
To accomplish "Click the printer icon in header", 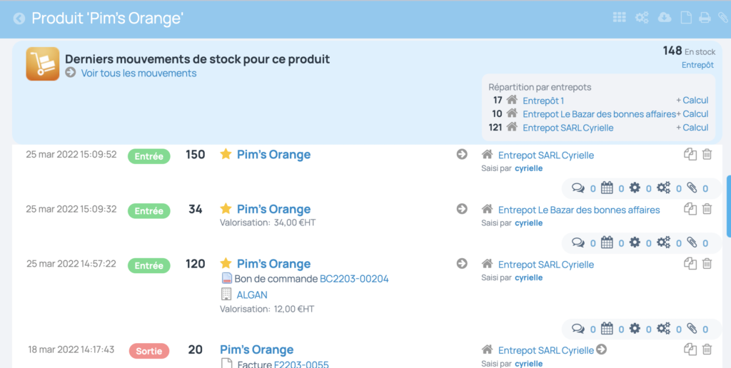I will 705,18.
